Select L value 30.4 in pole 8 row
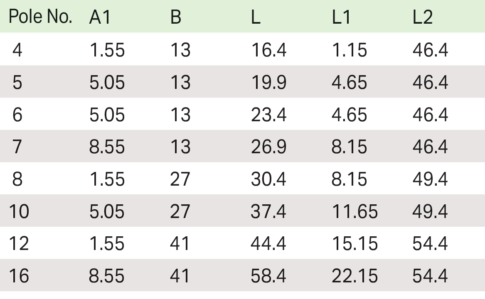The image size is (485, 299). tap(268, 179)
